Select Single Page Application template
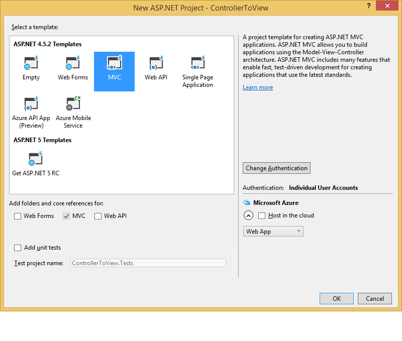Screen dimensions: 402x341 click(x=197, y=71)
